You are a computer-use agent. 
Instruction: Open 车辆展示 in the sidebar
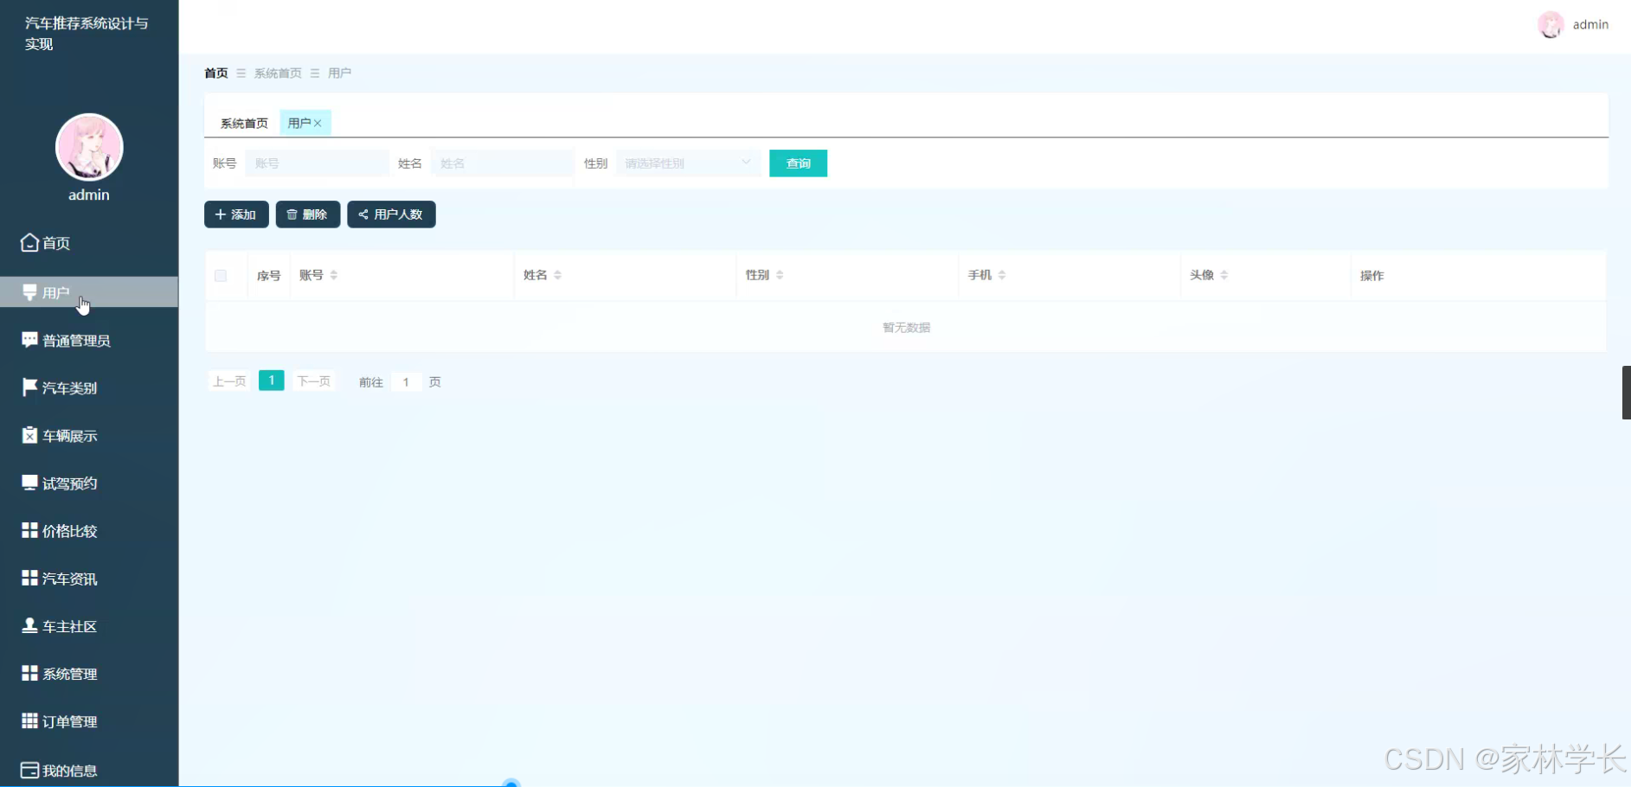click(x=68, y=435)
